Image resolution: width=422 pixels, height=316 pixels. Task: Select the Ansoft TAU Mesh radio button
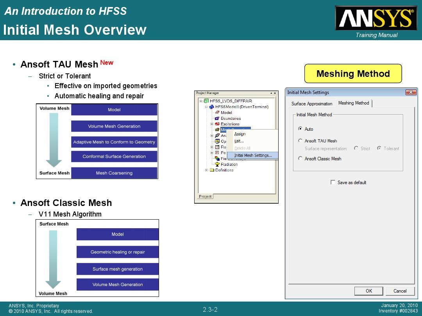(x=300, y=140)
